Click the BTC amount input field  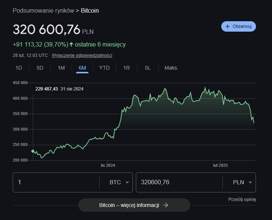56,182
